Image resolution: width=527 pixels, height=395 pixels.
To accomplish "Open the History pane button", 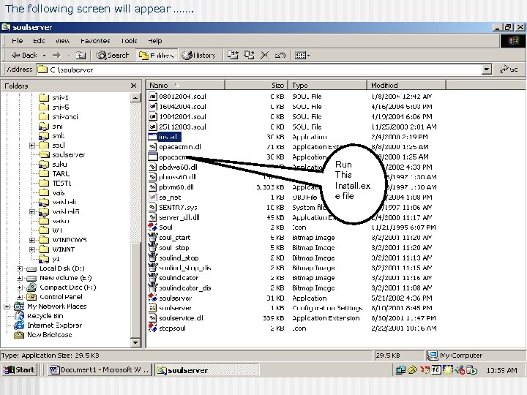I will (199, 55).
